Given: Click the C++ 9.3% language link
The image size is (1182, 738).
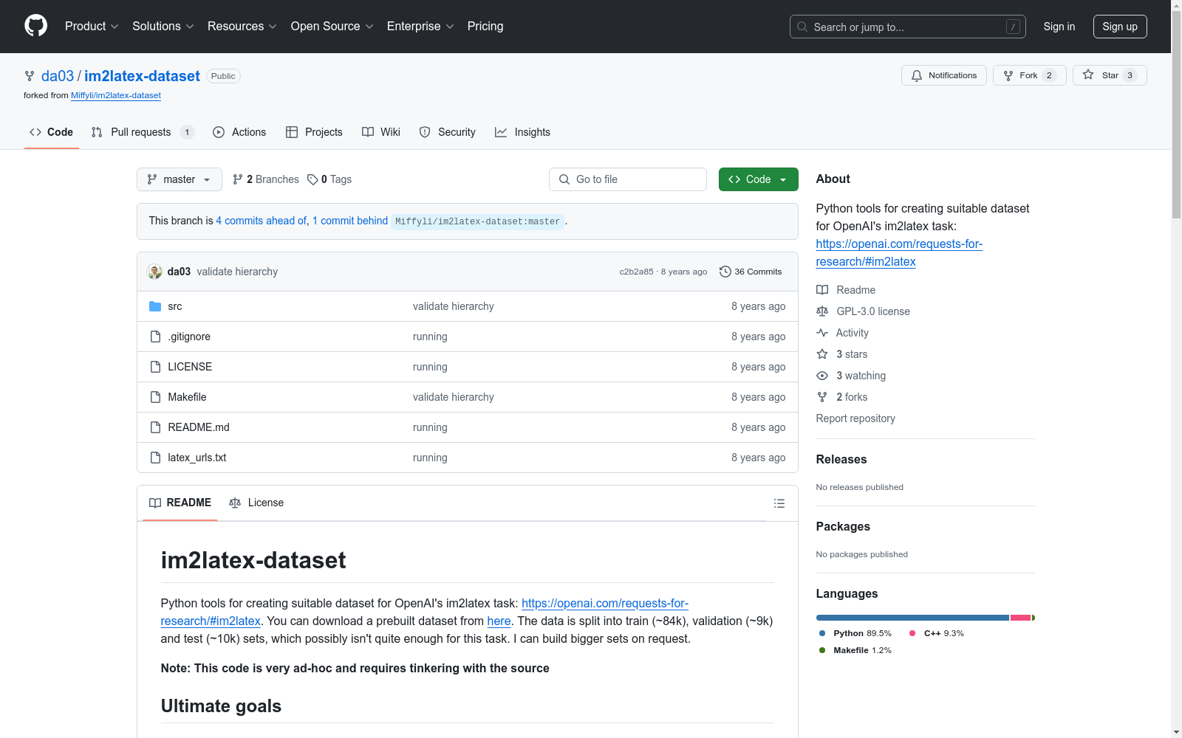Looking at the screenshot, I should [x=936, y=633].
